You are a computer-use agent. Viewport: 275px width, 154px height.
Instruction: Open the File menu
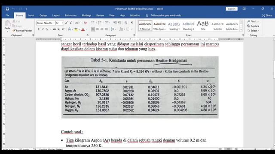click(7, 15)
